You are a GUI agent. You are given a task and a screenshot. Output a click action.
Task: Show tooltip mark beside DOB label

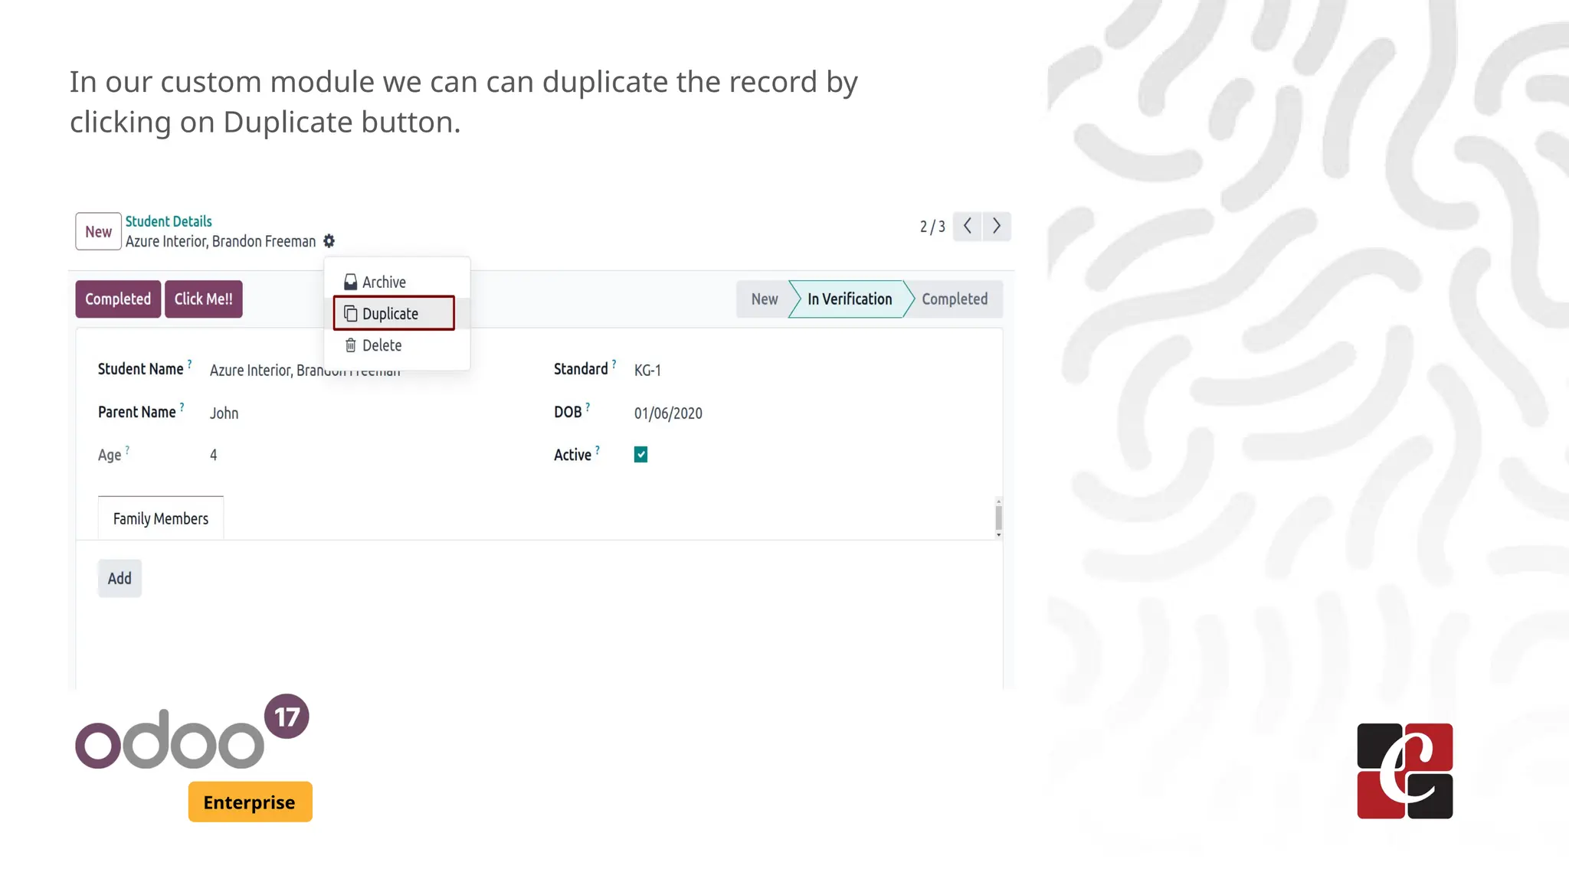tap(588, 407)
